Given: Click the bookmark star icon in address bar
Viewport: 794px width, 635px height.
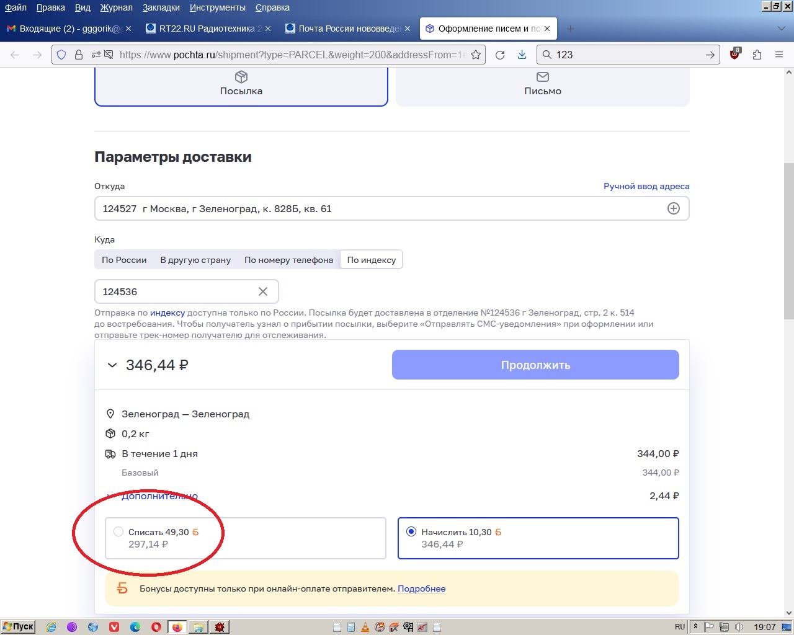Looking at the screenshot, I should pos(476,55).
